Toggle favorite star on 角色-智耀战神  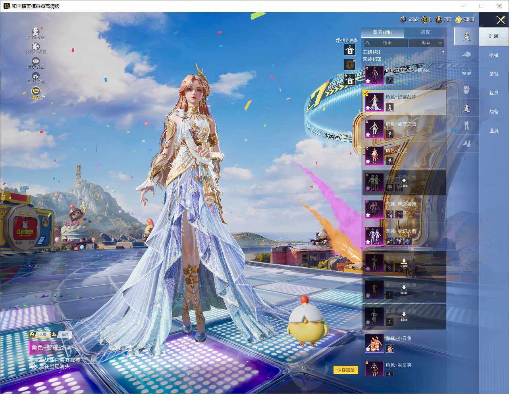[x=368, y=108]
